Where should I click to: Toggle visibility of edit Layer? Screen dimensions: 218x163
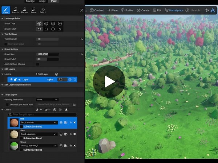(20, 80)
